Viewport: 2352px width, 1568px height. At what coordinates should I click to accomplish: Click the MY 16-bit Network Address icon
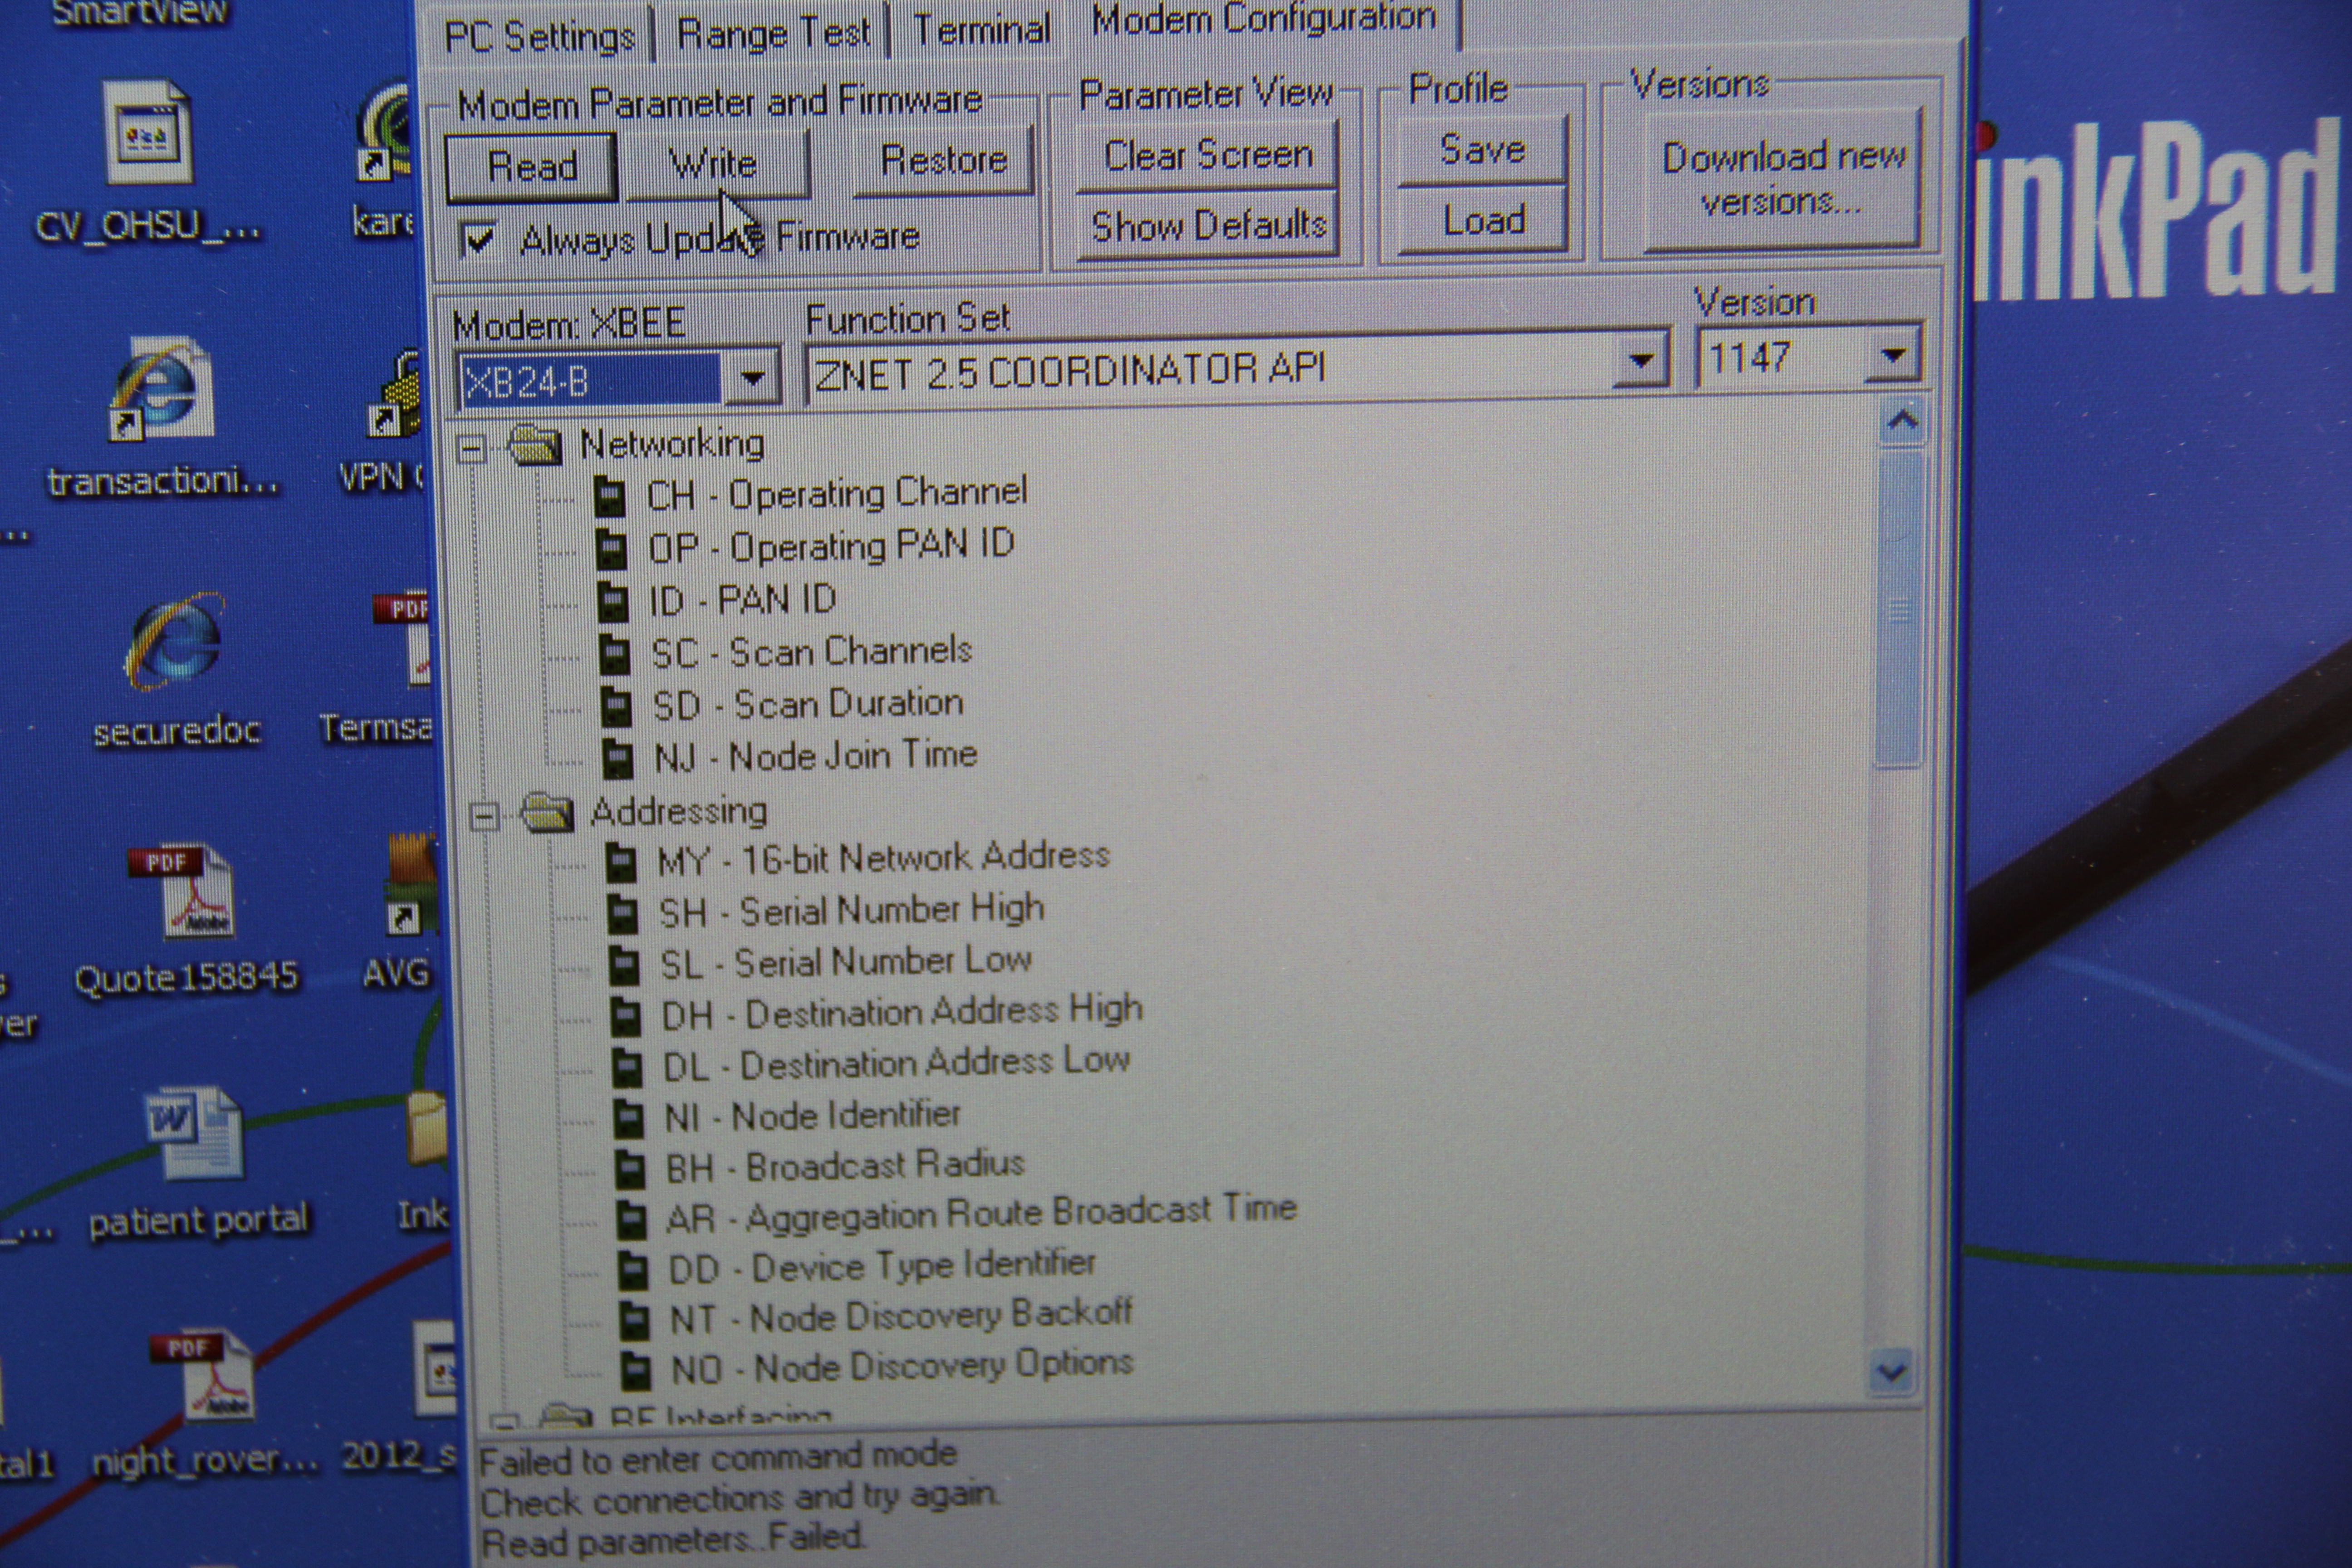tap(621, 861)
